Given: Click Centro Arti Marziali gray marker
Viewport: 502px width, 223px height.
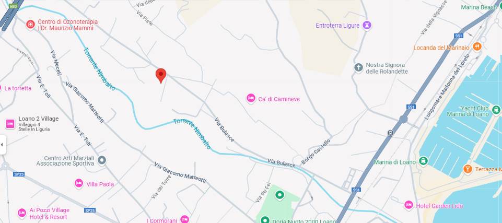Looking at the screenshot, I should click(102, 160).
